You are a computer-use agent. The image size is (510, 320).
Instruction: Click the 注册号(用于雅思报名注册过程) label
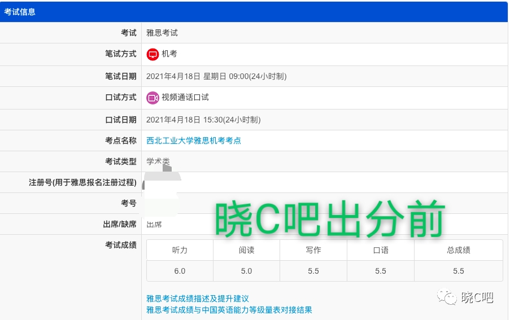point(82,183)
